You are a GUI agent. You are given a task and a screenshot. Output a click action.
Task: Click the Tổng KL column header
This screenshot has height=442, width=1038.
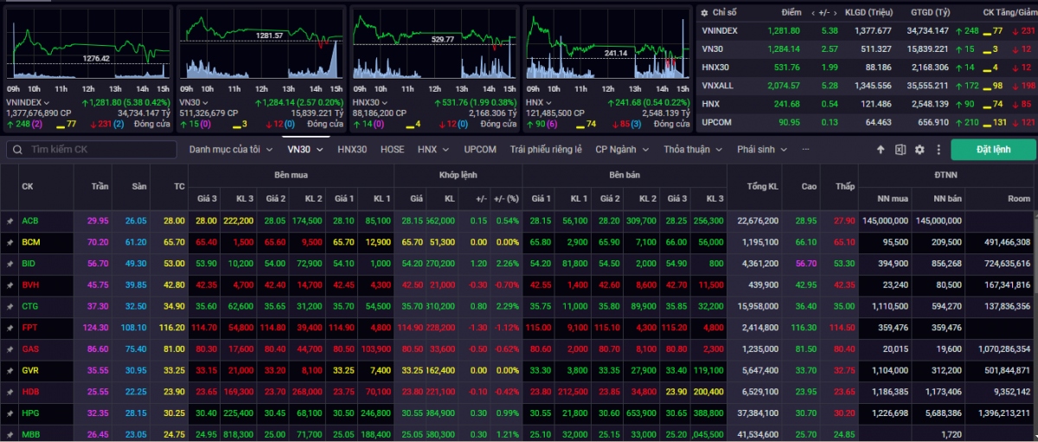point(761,186)
